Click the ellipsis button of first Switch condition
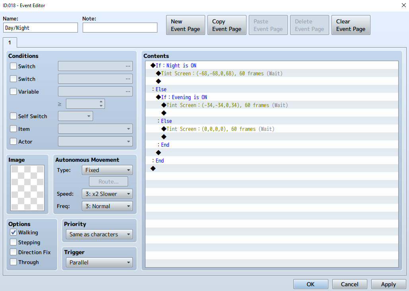The height and width of the screenshot is (291, 409). [x=128, y=66]
